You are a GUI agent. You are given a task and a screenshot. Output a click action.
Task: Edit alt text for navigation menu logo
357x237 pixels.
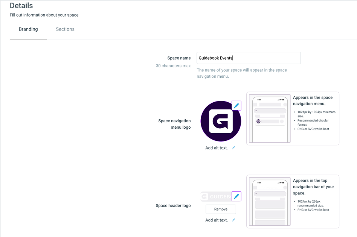click(x=233, y=148)
